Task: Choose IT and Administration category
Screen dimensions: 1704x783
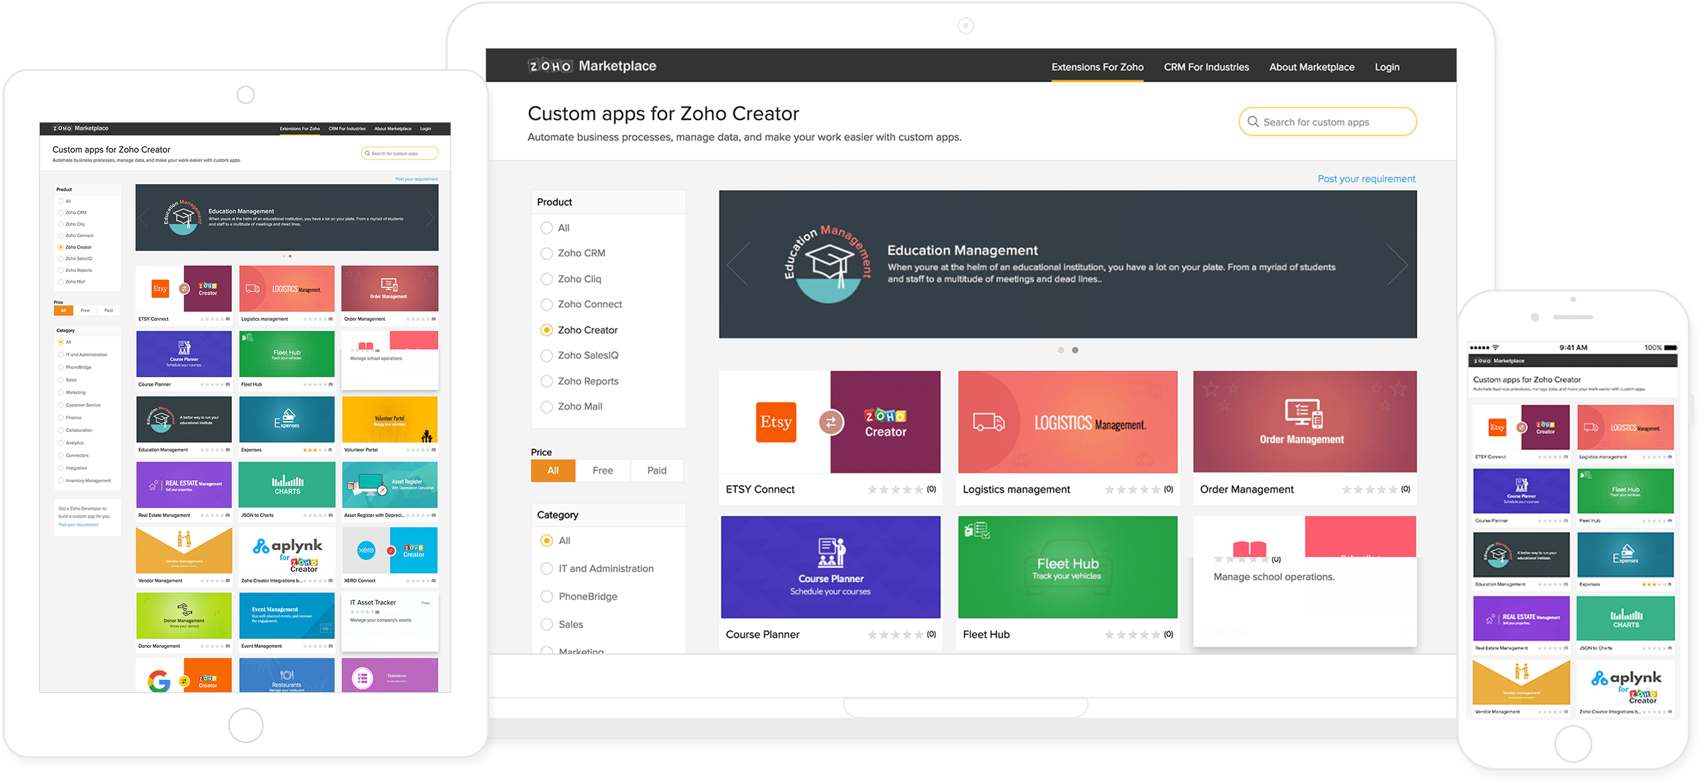Action: click(x=547, y=569)
